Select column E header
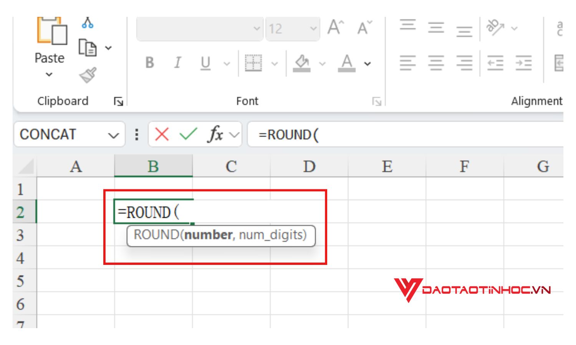The height and width of the screenshot is (345, 576). pyautogui.click(x=387, y=166)
